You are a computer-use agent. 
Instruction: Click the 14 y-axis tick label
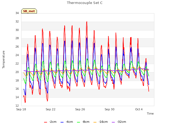[17, 97]
